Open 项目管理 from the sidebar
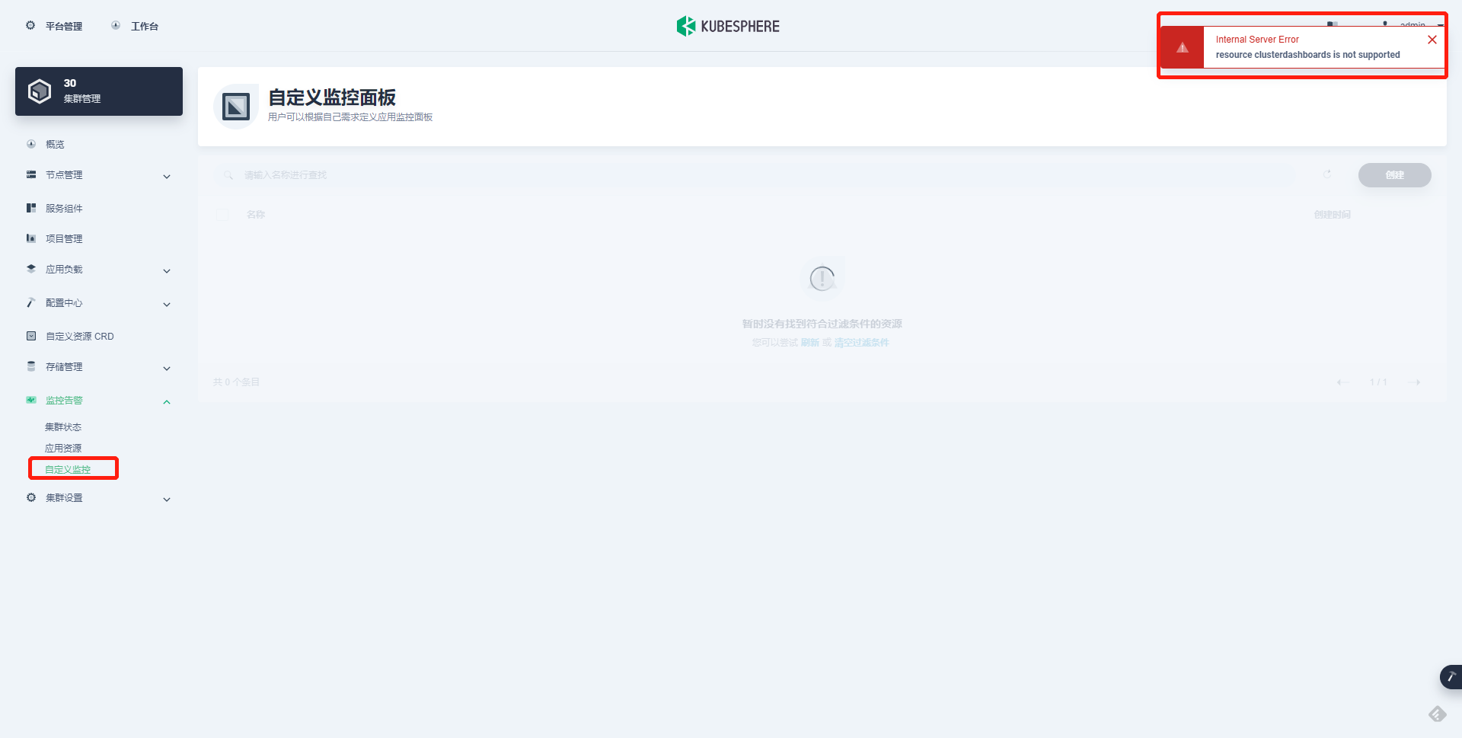This screenshot has height=738, width=1462. point(64,238)
